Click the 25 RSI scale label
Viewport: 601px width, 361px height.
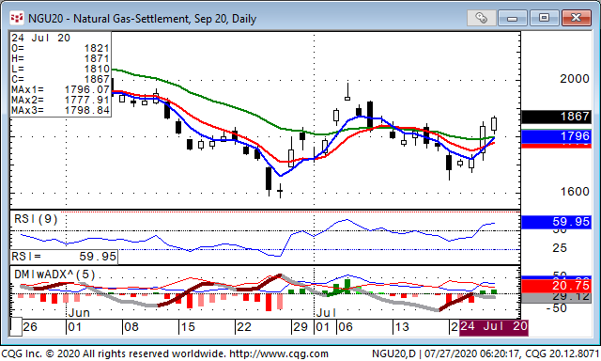point(560,248)
